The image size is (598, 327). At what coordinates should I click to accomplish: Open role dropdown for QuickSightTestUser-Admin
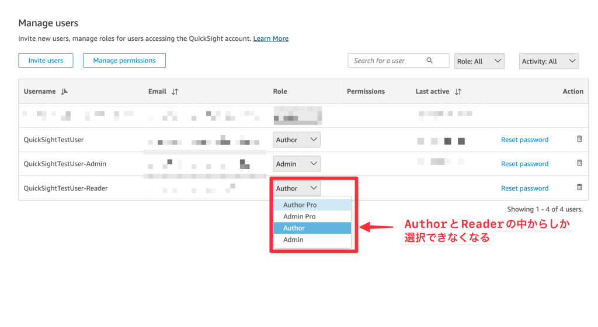(x=296, y=164)
